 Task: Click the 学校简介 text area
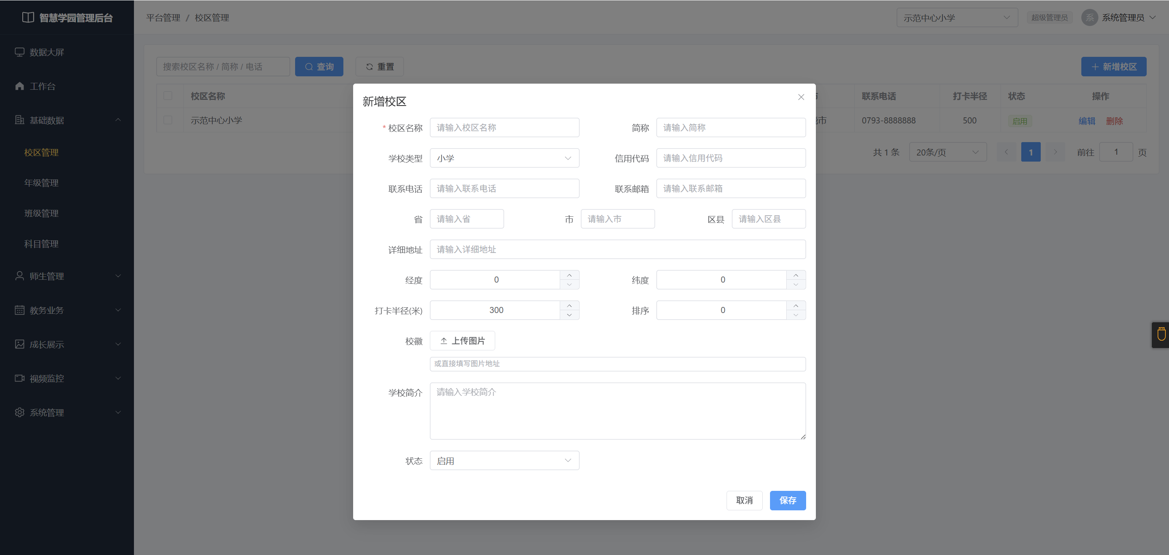tap(618, 411)
